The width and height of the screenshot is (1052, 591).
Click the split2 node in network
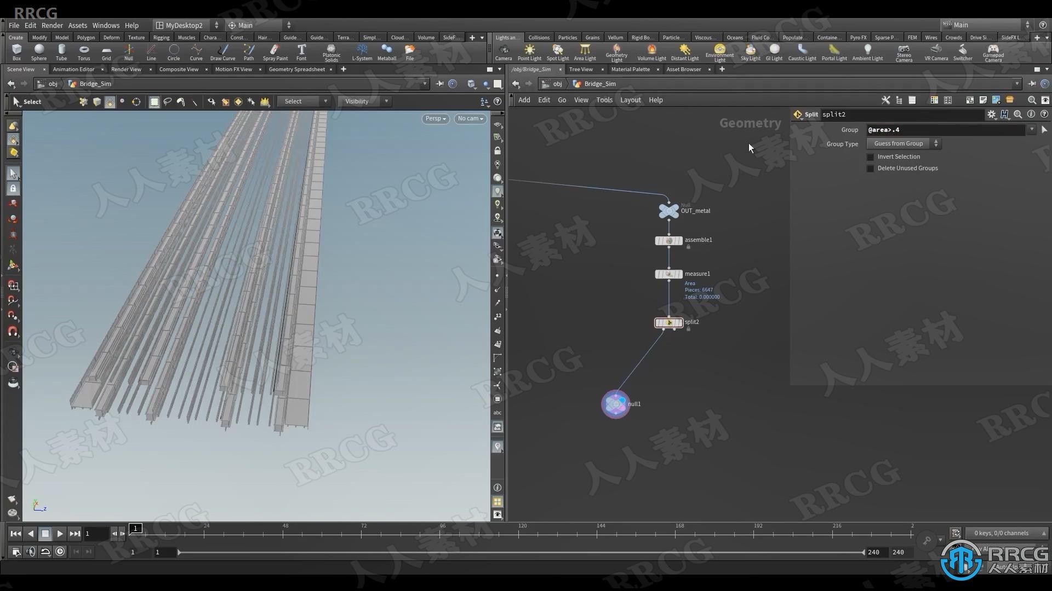point(667,322)
